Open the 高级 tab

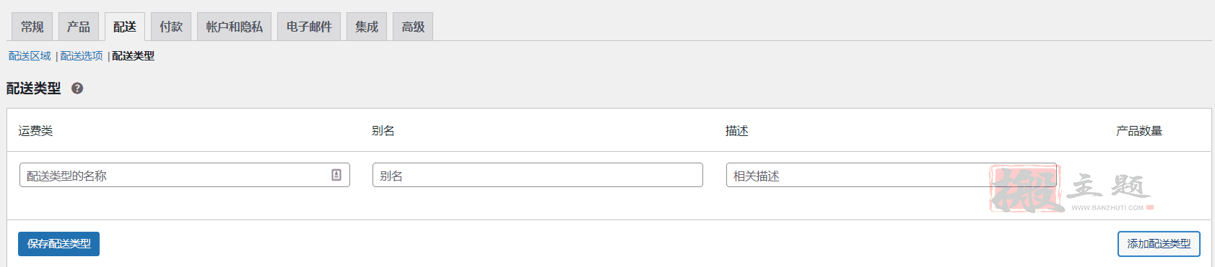[x=413, y=27]
